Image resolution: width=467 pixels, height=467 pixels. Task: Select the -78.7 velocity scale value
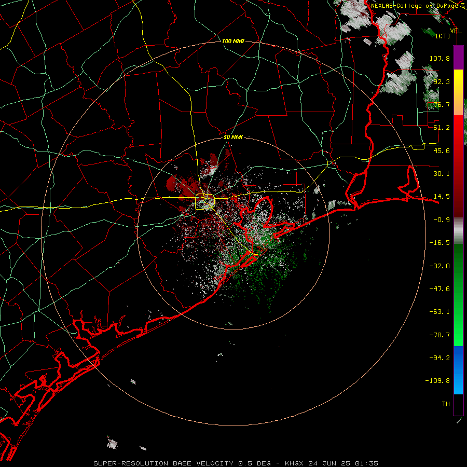pyautogui.click(x=439, y=335)
